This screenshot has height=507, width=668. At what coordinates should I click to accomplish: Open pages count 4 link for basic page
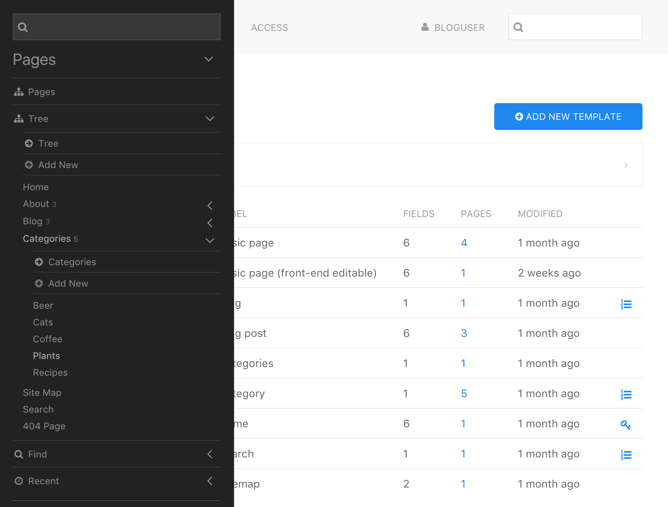(x=464, y=243)
